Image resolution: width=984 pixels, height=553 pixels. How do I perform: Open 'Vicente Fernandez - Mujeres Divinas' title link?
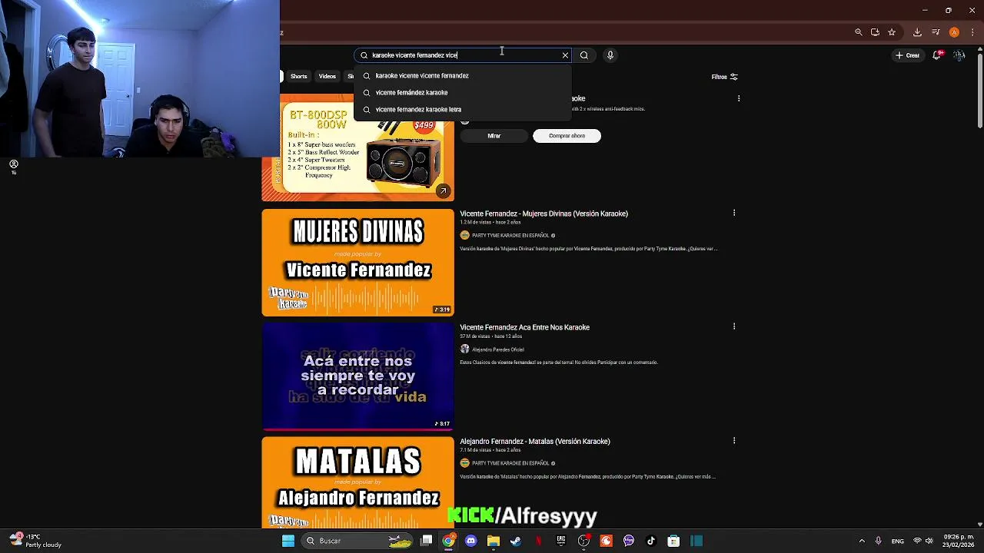click(544, 214)
